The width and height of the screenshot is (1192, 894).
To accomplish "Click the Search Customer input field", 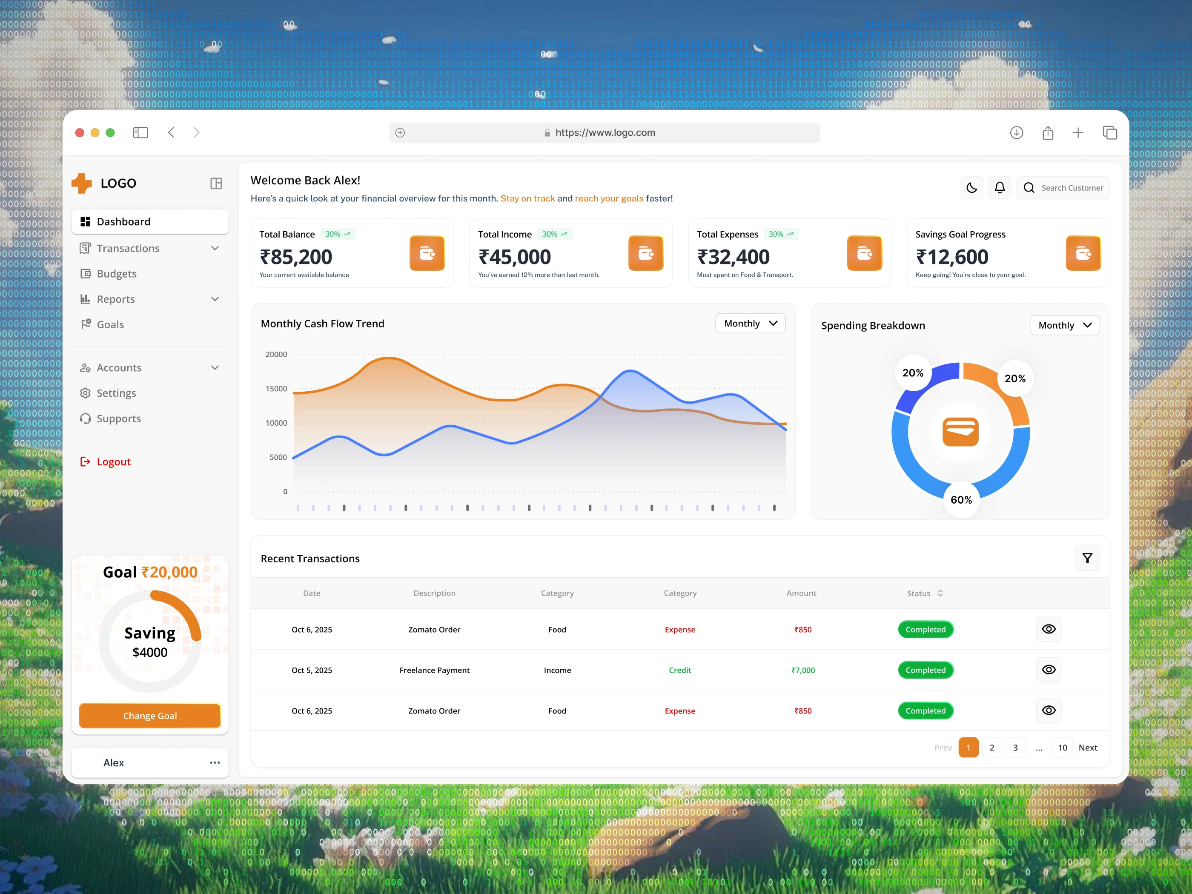I will (1063, 188).
